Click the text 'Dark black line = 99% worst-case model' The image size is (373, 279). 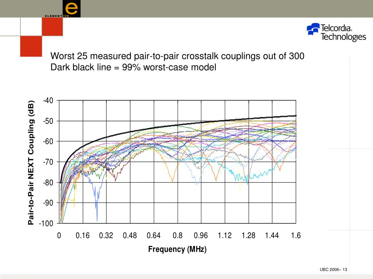(x=133, y=67)
